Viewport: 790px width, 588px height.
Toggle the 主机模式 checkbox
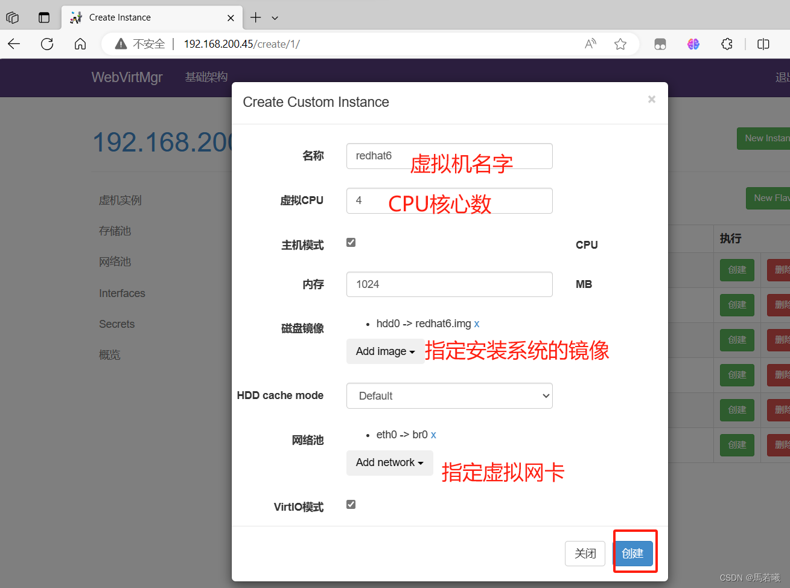click(351, 242)
